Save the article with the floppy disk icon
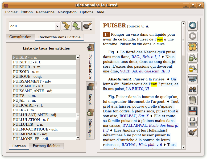Image resolution: width=207 pixels, height=159 pixels. tap(193, 111)
